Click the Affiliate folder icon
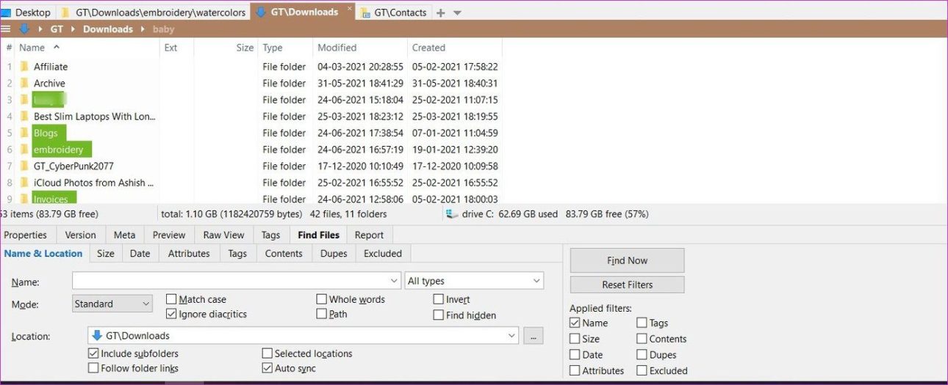The image size is (948, 385). (x=24, y=67)
